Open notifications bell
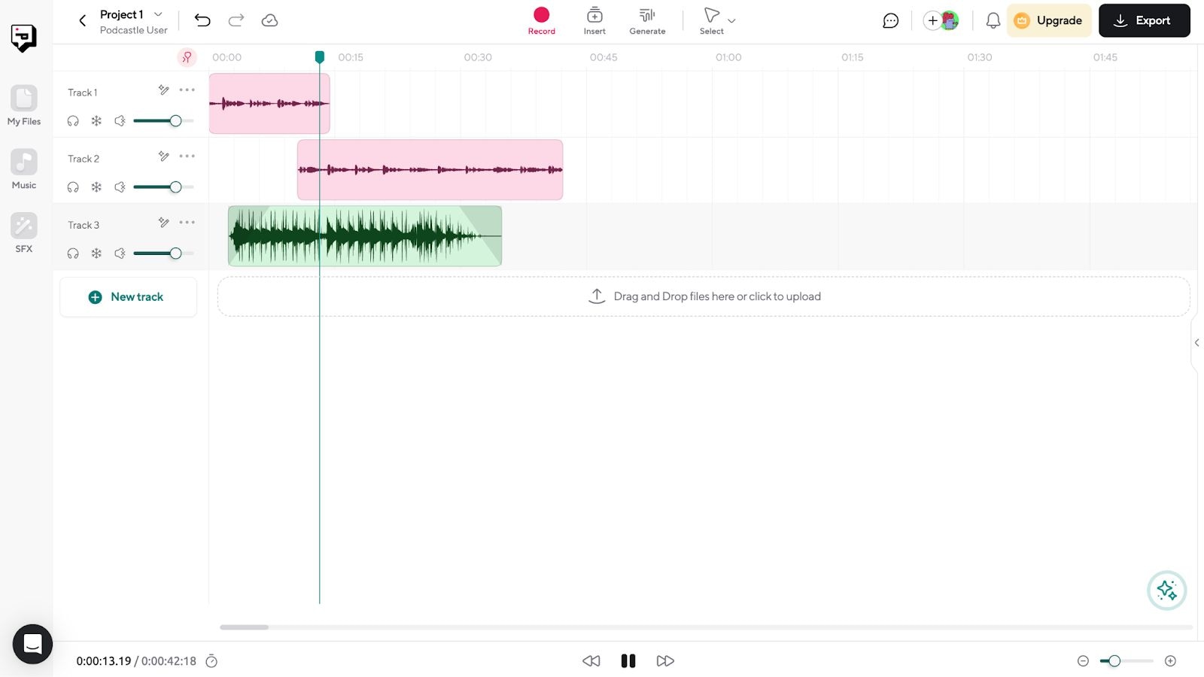The image size is (1204, 677). click(993, 21)
